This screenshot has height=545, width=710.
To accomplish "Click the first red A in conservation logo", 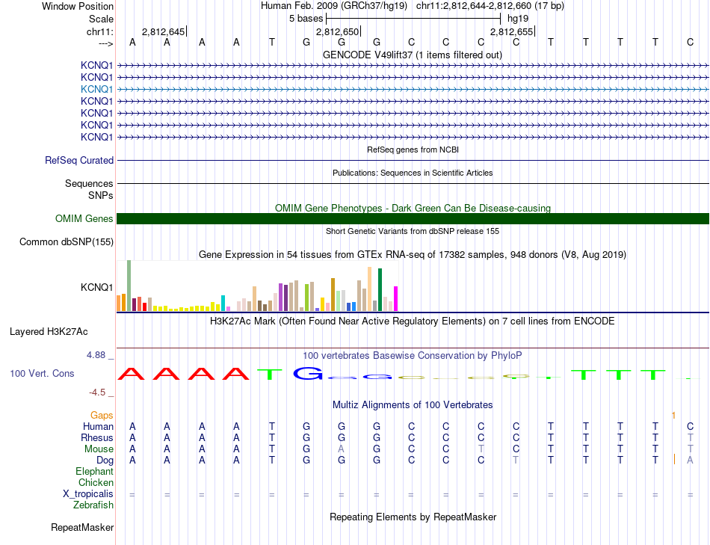I will (131, 373).
